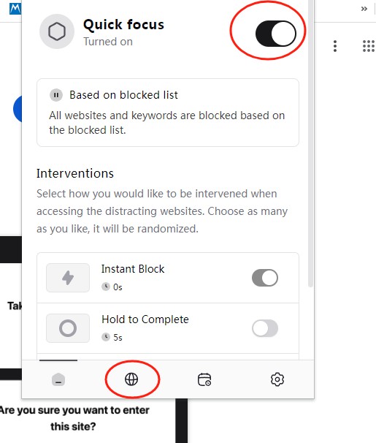This screenshot has height=443, width=376.
Task: Click the Instant Block lightning icon
Action: pos(68,278)
